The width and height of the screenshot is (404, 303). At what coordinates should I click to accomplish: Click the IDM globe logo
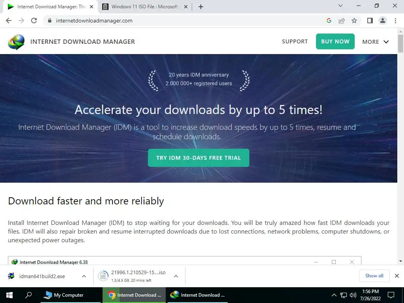(x=16, y=42)
